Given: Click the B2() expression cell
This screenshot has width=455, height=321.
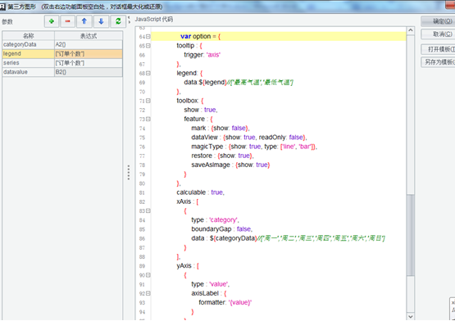Looking at the screenshot, I should point(89,72).
